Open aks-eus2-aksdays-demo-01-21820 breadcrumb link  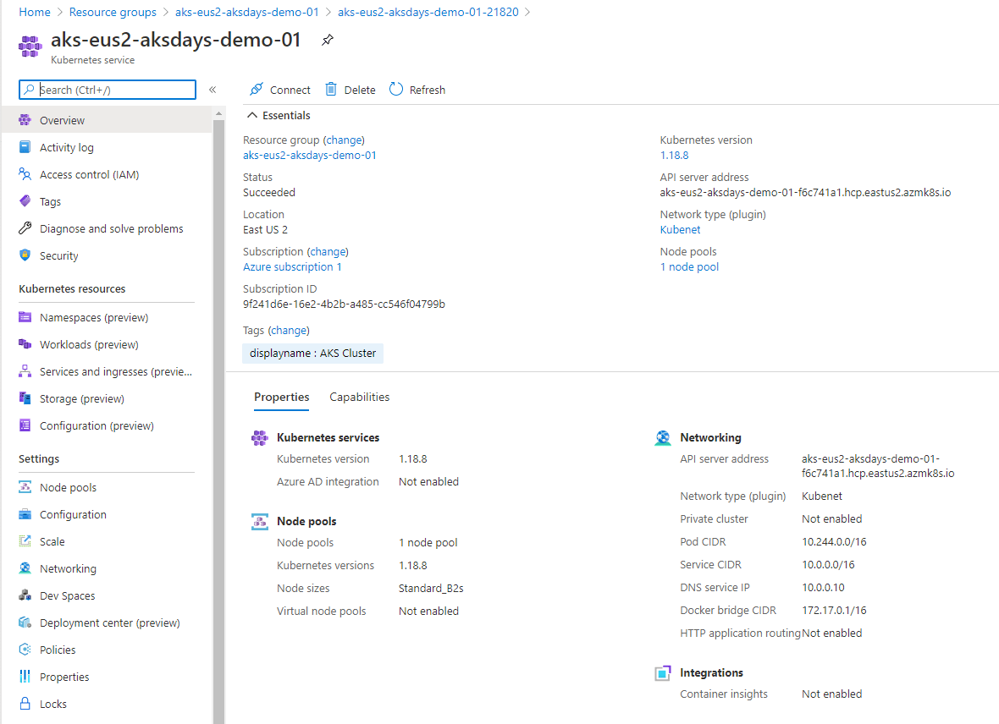click(x=428, y=12)
